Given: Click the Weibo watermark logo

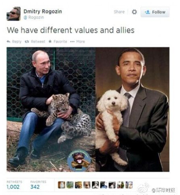Looking at the screenshot, I should click(x=143, y=188).
